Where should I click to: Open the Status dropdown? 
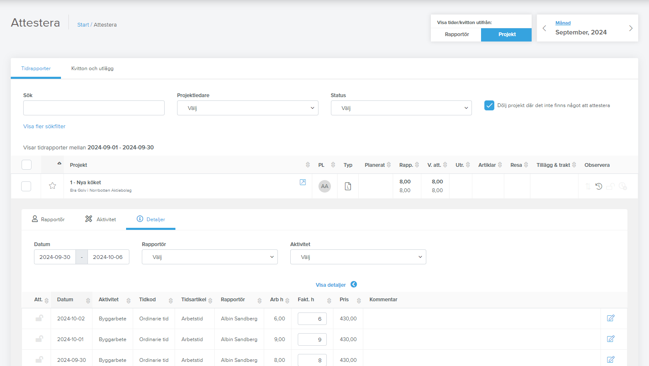click(x=401, y=108)
